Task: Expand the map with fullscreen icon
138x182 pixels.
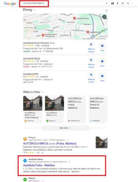Action: [104, 17]
